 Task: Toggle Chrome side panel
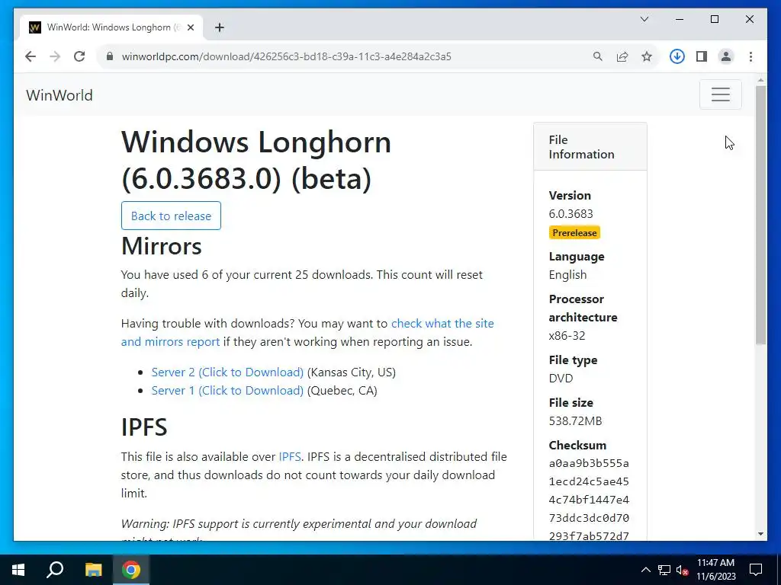pyautogui.click(x=702, y=56)
